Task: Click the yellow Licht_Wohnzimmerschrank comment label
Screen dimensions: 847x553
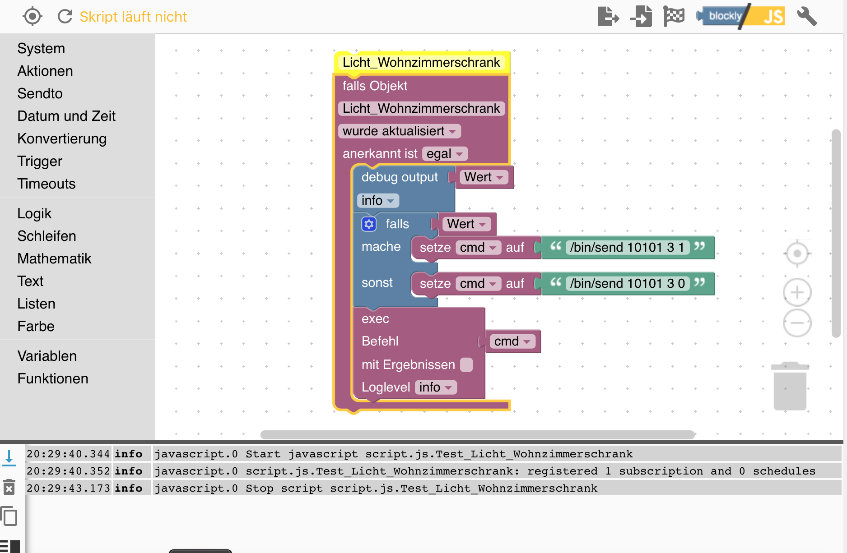Action: [421, 63]
